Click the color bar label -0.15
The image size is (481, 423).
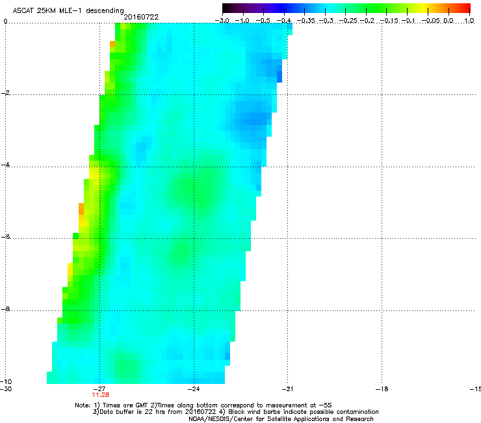pyautogui.click(x=389, y=21)
